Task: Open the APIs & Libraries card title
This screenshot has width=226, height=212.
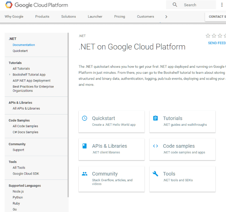Action: 109,146
